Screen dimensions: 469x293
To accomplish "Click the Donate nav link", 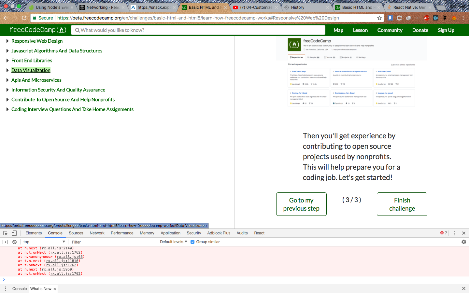I will coord(420,30).
